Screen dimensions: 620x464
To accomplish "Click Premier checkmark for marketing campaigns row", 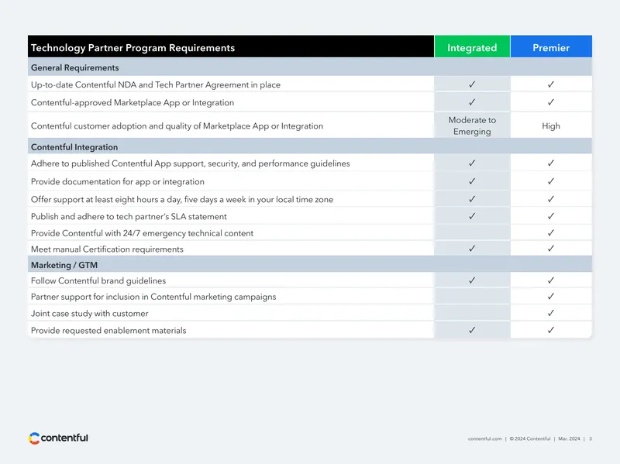I will click(551, 296).
